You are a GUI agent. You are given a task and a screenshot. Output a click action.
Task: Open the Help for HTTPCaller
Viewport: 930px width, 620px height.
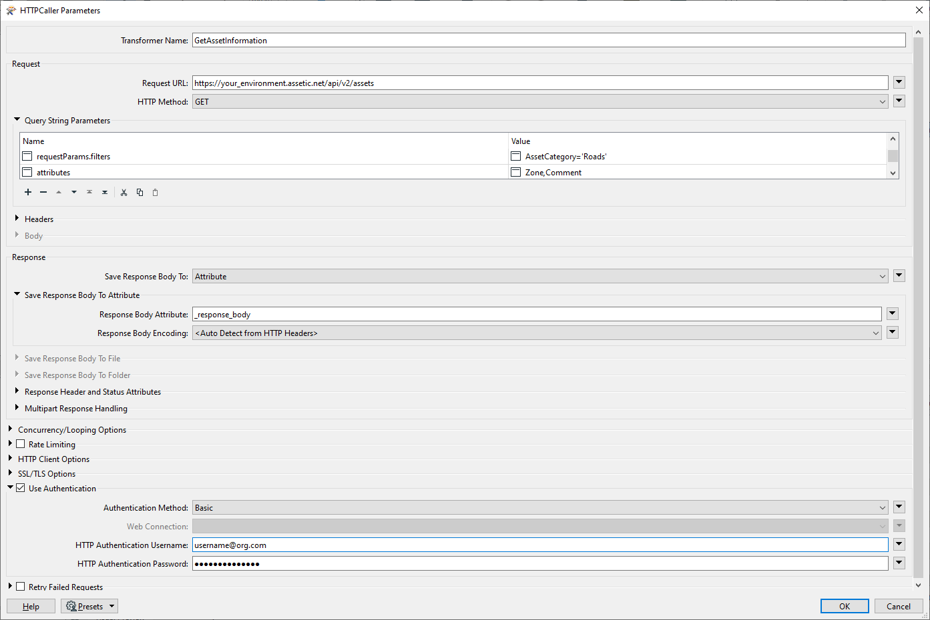(31, 606)
